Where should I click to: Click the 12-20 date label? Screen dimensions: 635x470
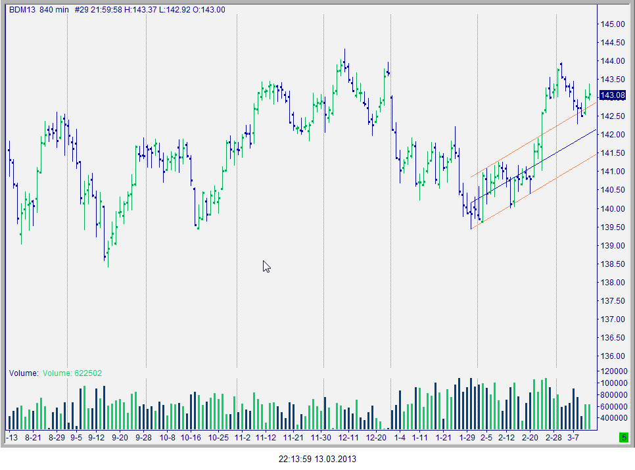[376, 438]
